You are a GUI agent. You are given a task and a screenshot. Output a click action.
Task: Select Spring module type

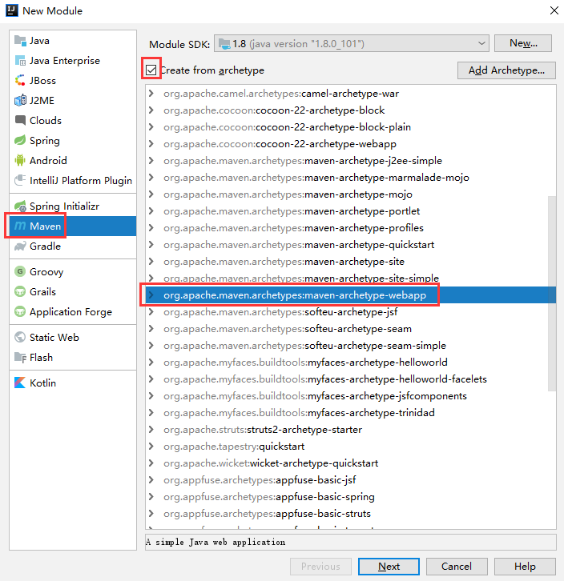coord(73,140)
